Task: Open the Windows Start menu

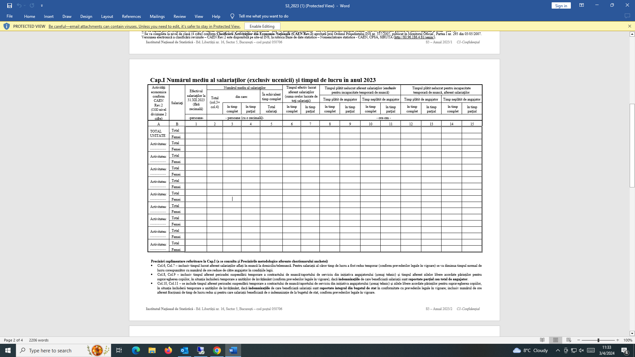Action: tap(8, 350)
